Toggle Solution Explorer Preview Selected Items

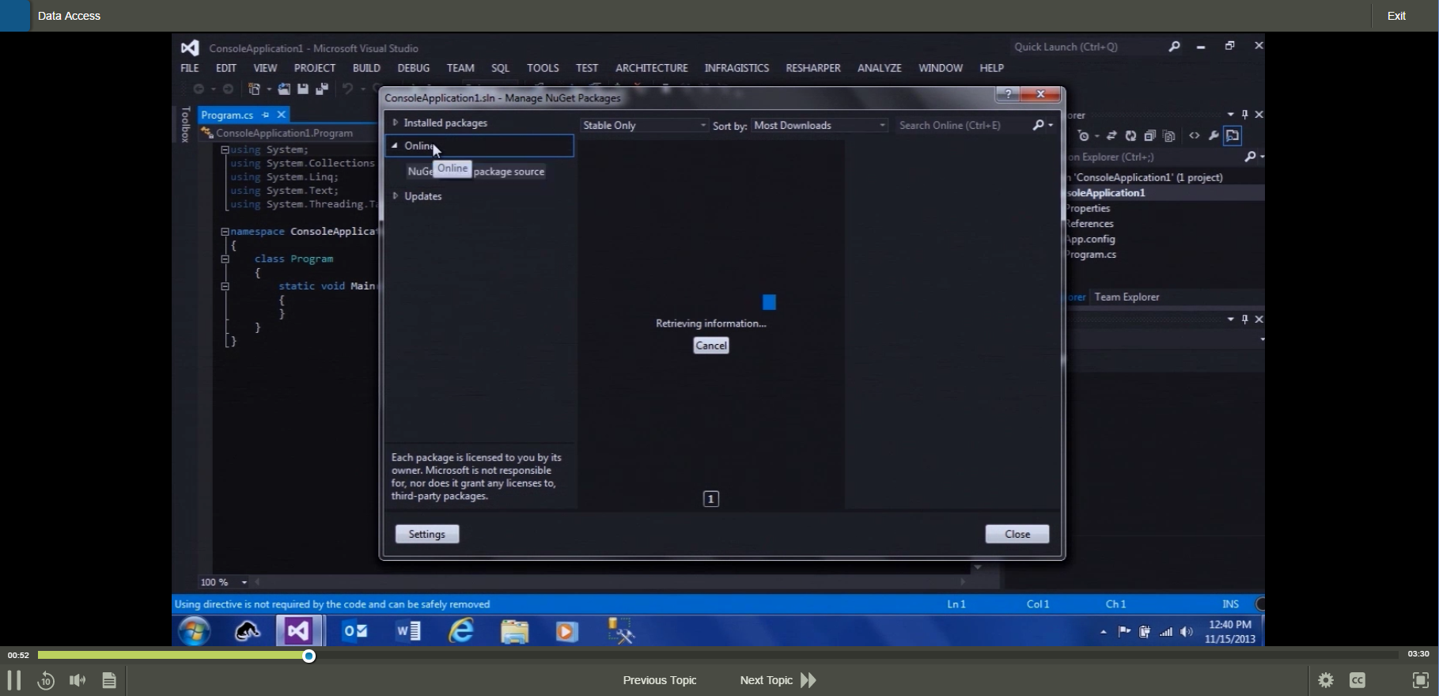tap(1233, 136)
